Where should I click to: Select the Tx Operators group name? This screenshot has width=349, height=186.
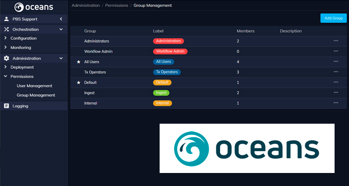click(x=95, y=72)
